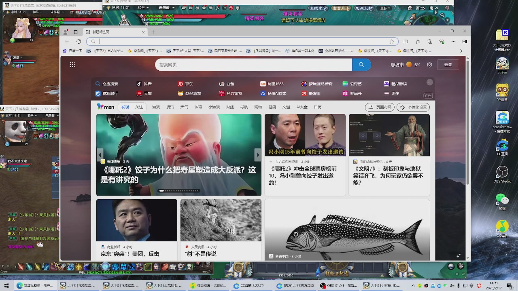Open the tab actions menu icon
This screenshot has height=291, width=518.
[75, 32]
